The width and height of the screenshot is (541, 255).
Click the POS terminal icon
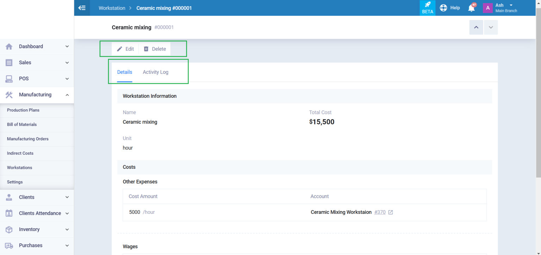tap(9, 79)
